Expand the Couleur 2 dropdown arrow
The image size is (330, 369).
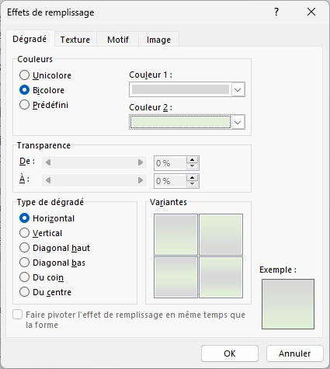point(238,122)
